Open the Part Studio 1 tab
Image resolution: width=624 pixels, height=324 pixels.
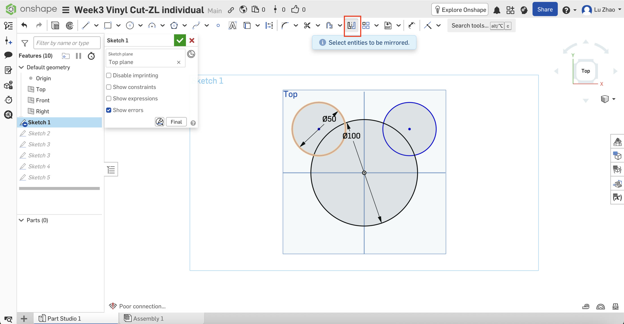(x=64, y=318)
